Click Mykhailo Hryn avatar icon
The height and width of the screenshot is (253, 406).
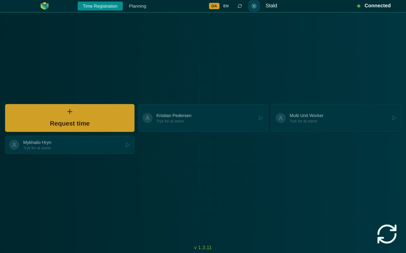coord(14,145)
